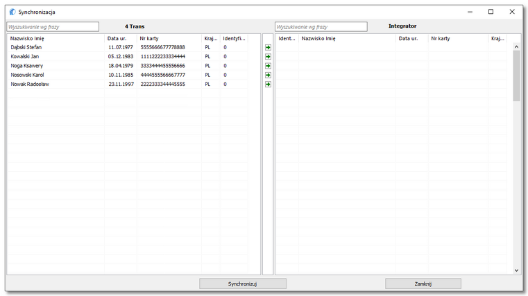Click birth date 10.11.1985
528x296 pixels.
point(121,75)
